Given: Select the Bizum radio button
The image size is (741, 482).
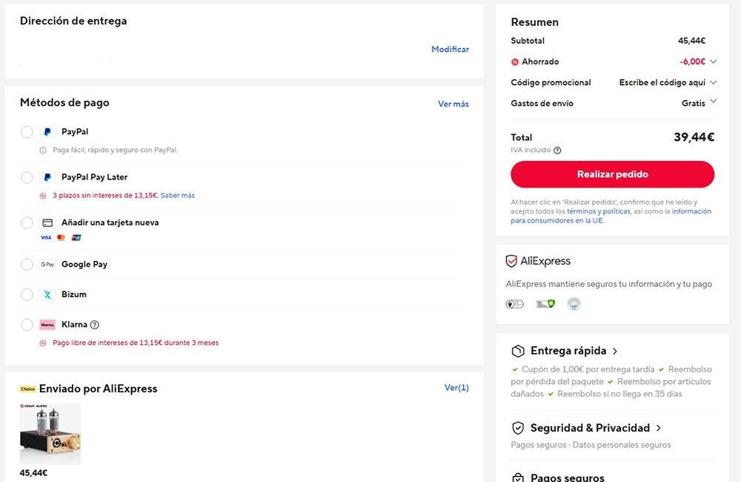Looking at the screenshot, I should tap(27, 294).
